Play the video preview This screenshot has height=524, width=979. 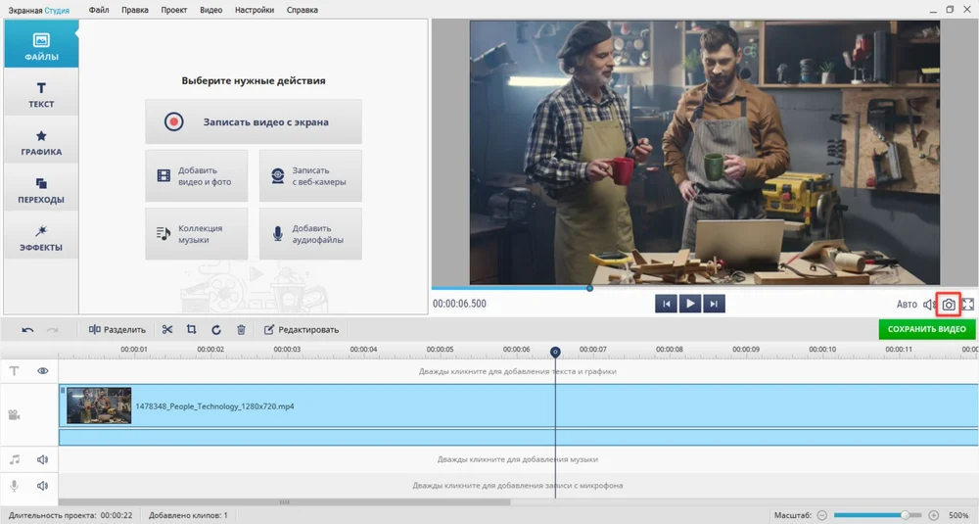[x=690, y=304]
